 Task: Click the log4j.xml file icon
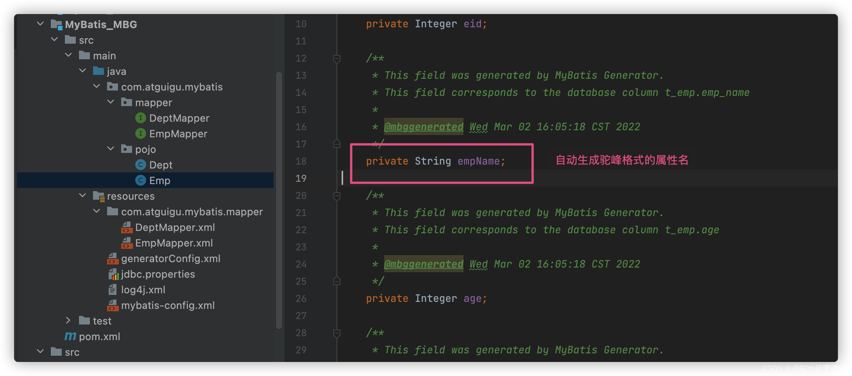113,289
